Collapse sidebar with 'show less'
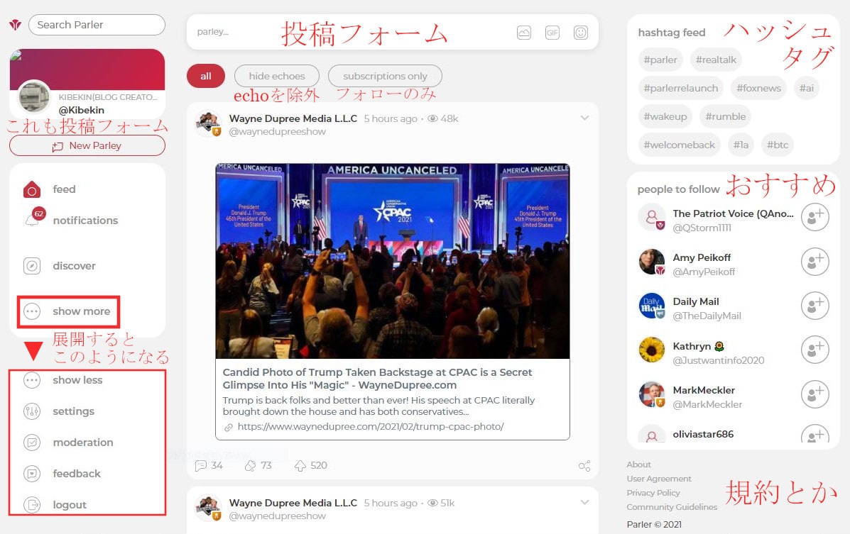The image size is (850, 534). (64, 380)
